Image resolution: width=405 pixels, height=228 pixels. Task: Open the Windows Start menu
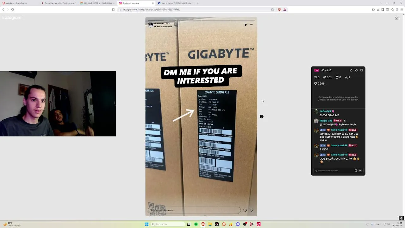coord(146,224)
